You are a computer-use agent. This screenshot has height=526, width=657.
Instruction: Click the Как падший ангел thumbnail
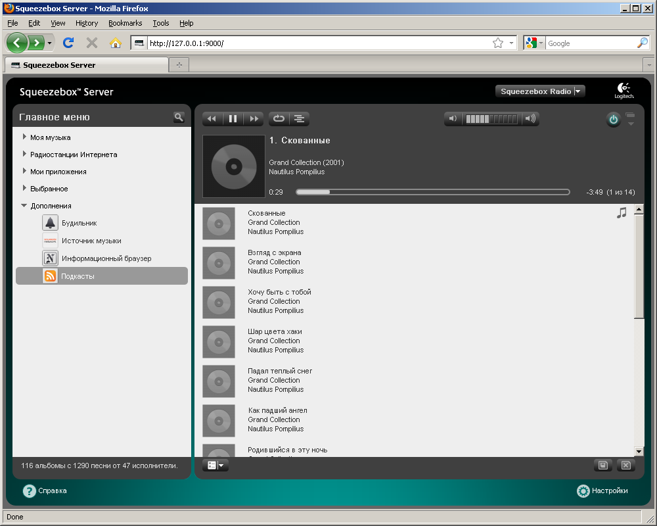coord(219,421)
